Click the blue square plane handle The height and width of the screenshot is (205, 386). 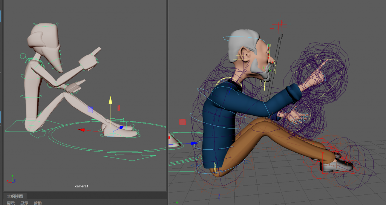point(90,110)
